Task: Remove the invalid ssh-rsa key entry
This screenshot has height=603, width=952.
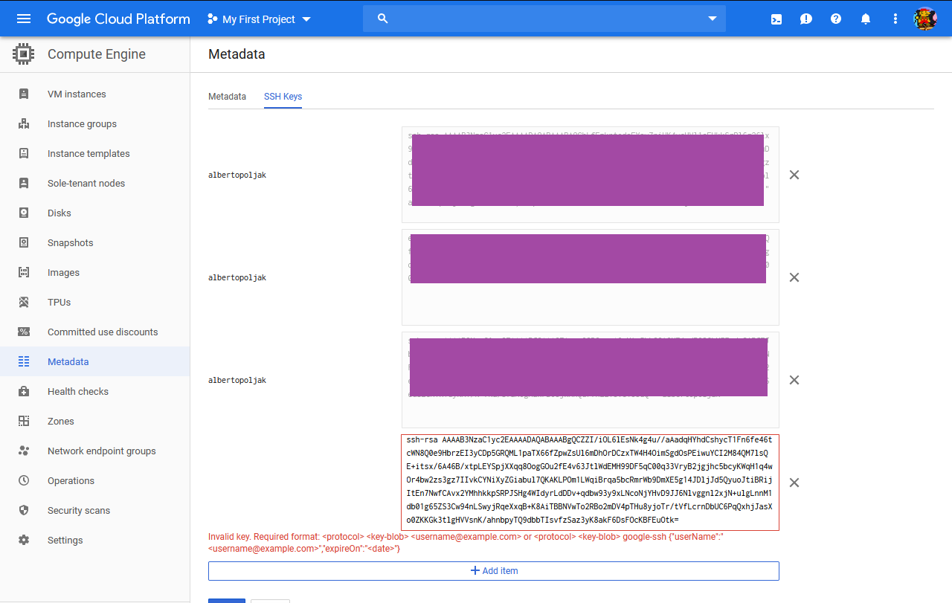Action: [x=794, y=483]
